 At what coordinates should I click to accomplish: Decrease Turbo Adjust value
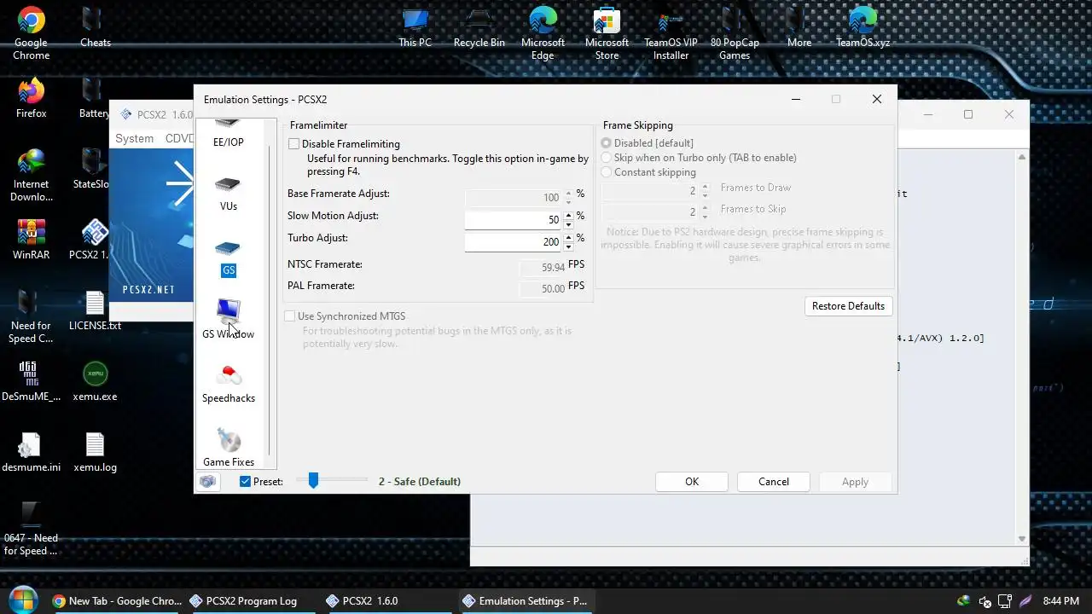[x=569, y=246]
